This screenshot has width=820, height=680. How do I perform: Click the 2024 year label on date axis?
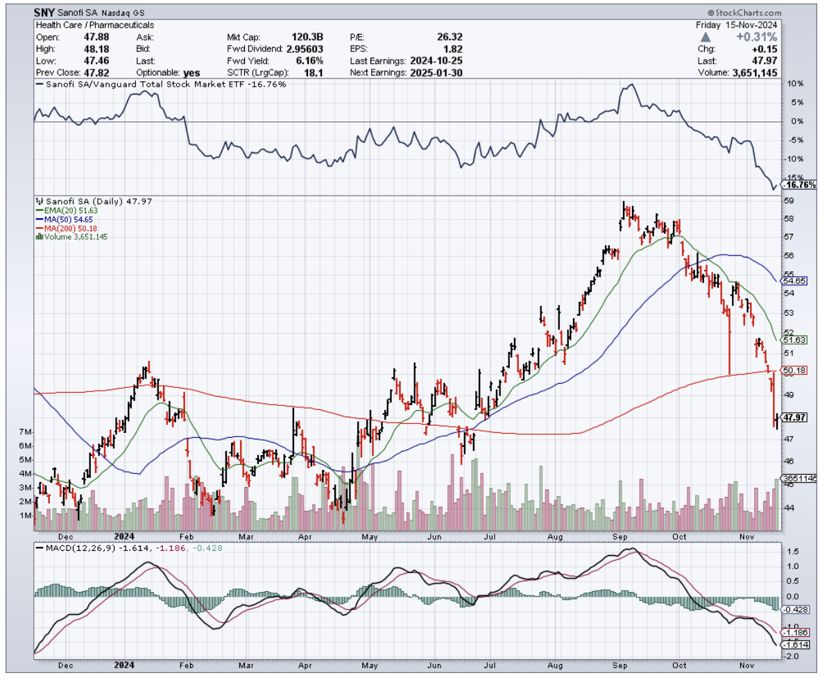tap(123, 536)
